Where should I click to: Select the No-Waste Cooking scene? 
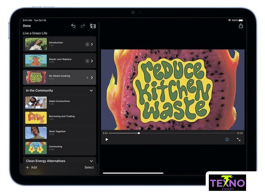[59, 77]
